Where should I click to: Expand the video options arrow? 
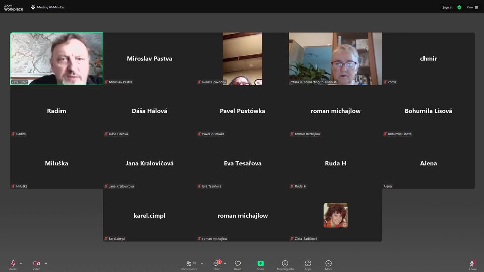coord(46,263)
